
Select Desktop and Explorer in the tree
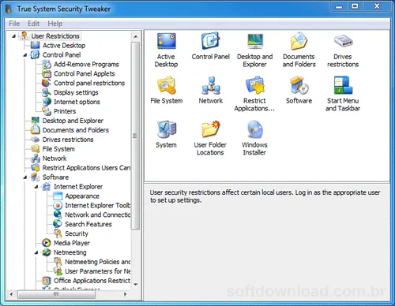click(x=73, y=121)
